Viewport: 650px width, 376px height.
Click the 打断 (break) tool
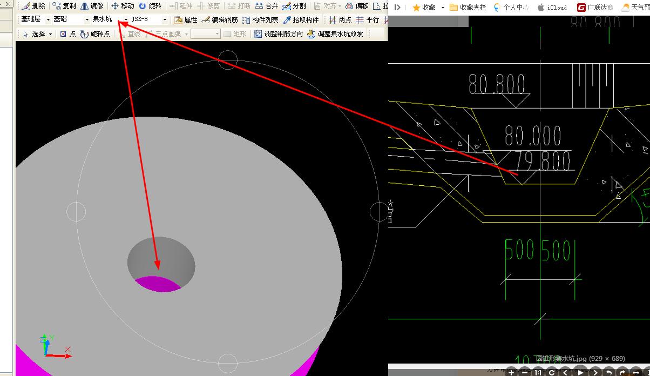[239, 6]
